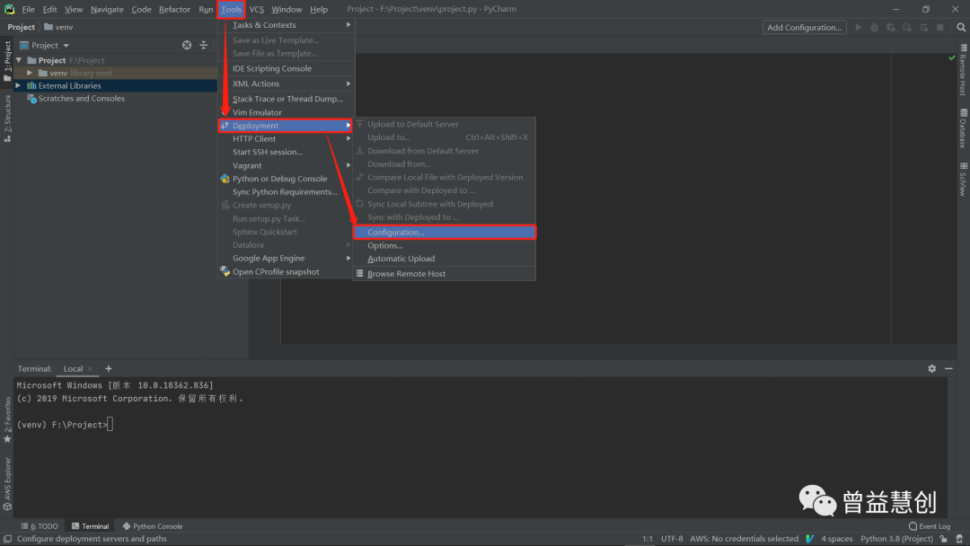Open the SciView side panel
Image resolution: width=970 pixels, height=546 pixels.
(963, 180)
